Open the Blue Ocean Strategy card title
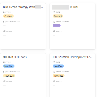 point(23,7)
